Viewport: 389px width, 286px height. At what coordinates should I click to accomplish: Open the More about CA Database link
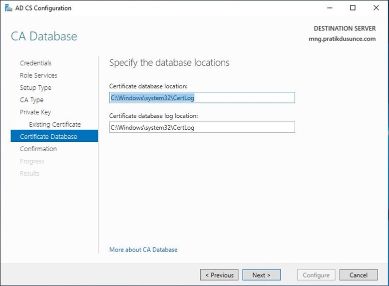click(x=143, y=250)
